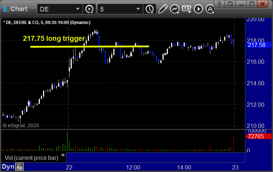Image resolution: width=273 pixels, height=172 pixels.
Task: Click the Dyn scale label
Action: tap(8, 167)
